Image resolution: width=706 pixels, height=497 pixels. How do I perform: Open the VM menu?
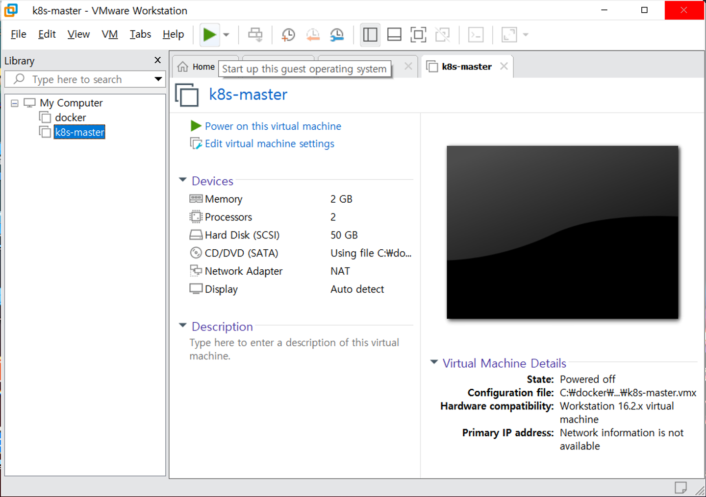(110, 34)
